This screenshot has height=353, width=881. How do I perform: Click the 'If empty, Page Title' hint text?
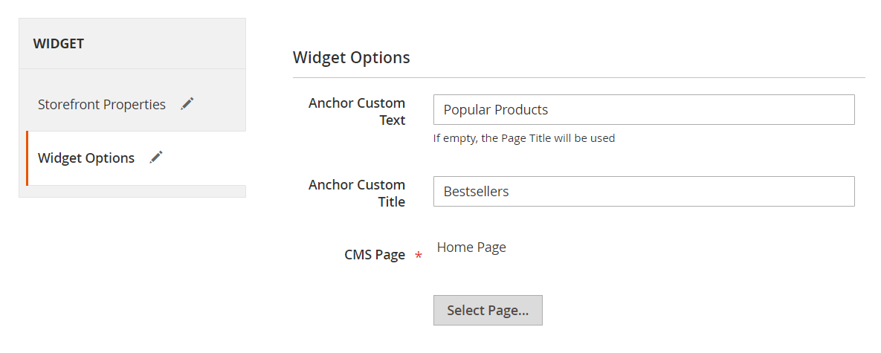pyautogui.click(x=523, y=138)
